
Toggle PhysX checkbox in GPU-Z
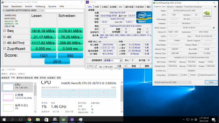pos(189,75)
